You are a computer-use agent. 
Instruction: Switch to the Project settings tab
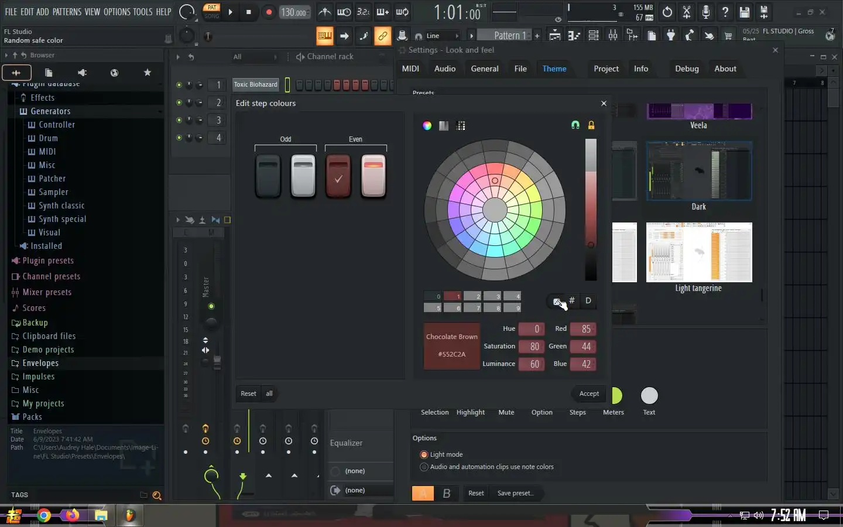pyautogui.click(x=606, y=69)
